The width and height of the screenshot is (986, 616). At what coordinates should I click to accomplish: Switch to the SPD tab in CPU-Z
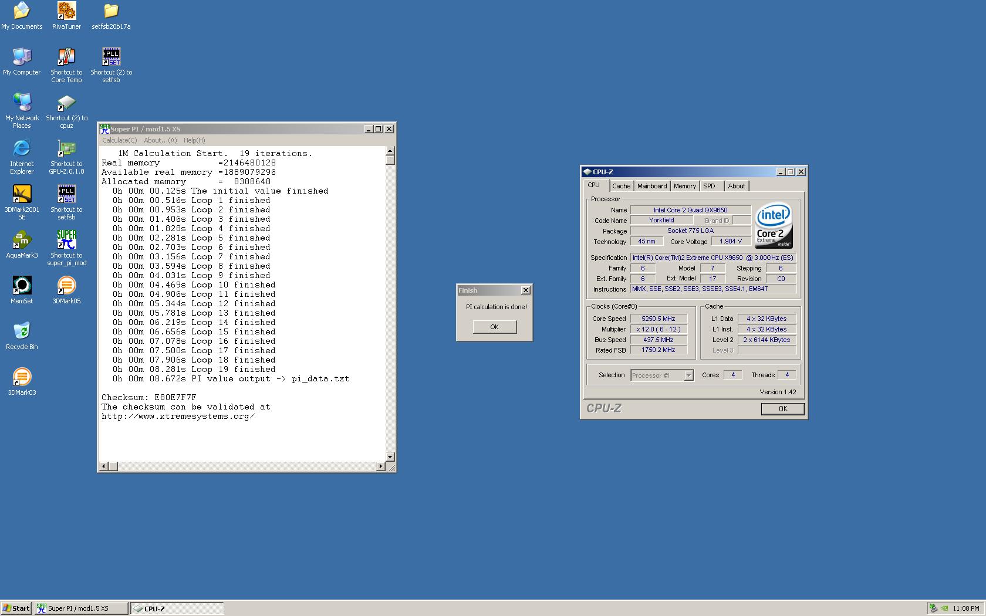pyautogui.click(x=710, y=186)
